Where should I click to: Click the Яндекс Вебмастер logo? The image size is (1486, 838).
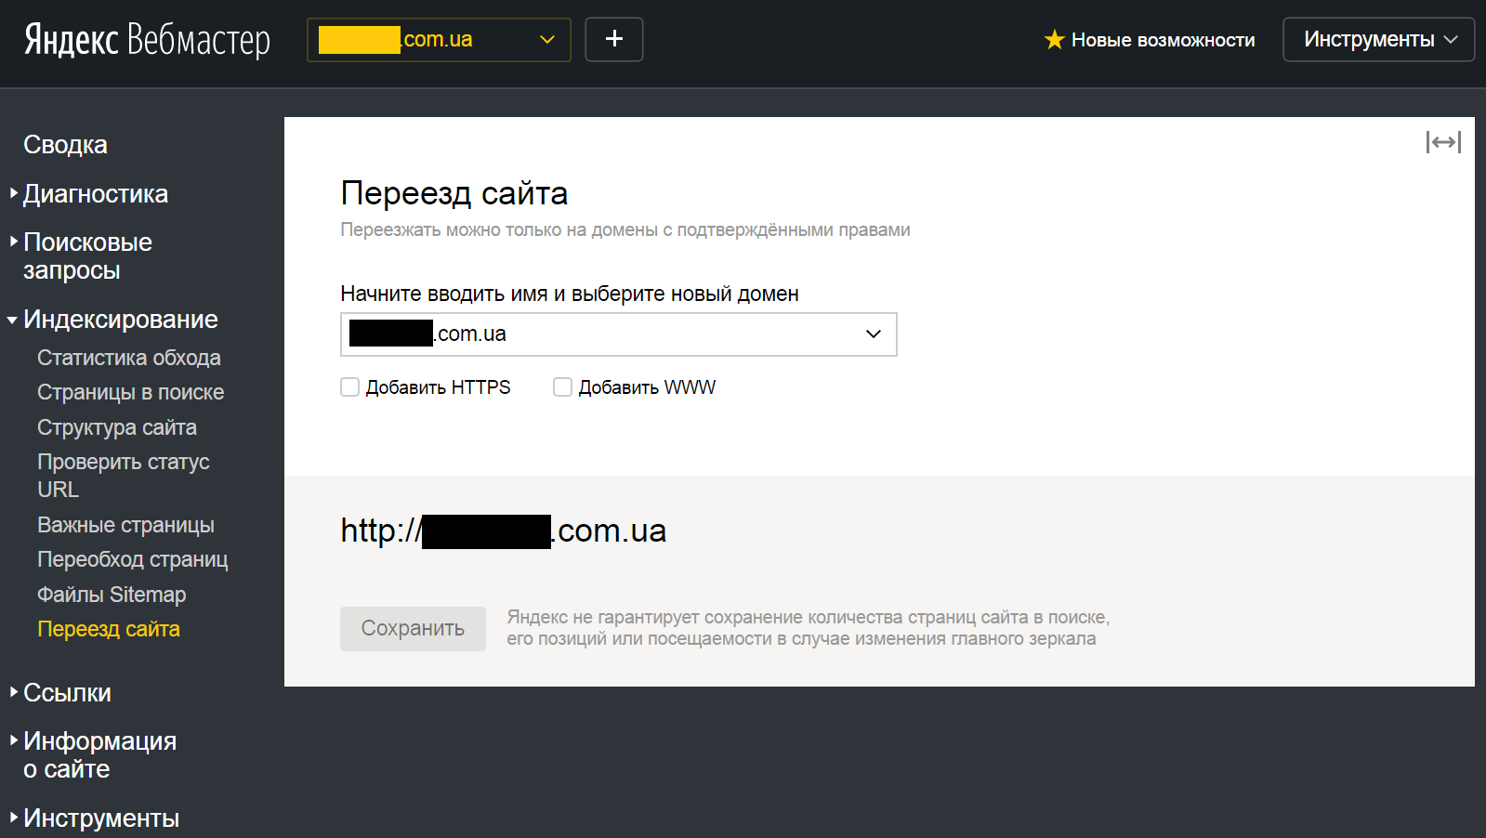(147, 40)
